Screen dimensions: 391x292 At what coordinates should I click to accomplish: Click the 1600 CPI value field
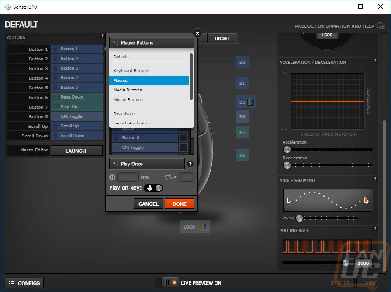point(327,35)
